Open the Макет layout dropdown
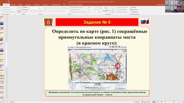The image size is (184, 103). (x=25, y=7)
